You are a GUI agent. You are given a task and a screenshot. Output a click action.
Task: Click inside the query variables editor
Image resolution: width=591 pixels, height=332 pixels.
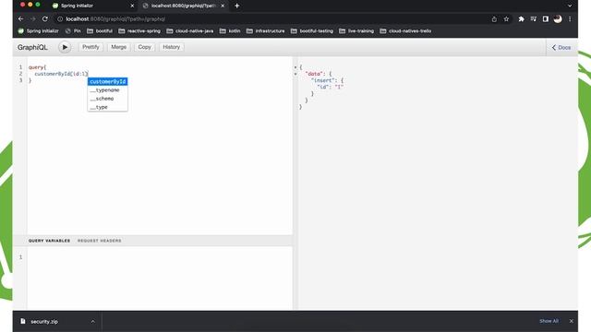tap(160, 278)
